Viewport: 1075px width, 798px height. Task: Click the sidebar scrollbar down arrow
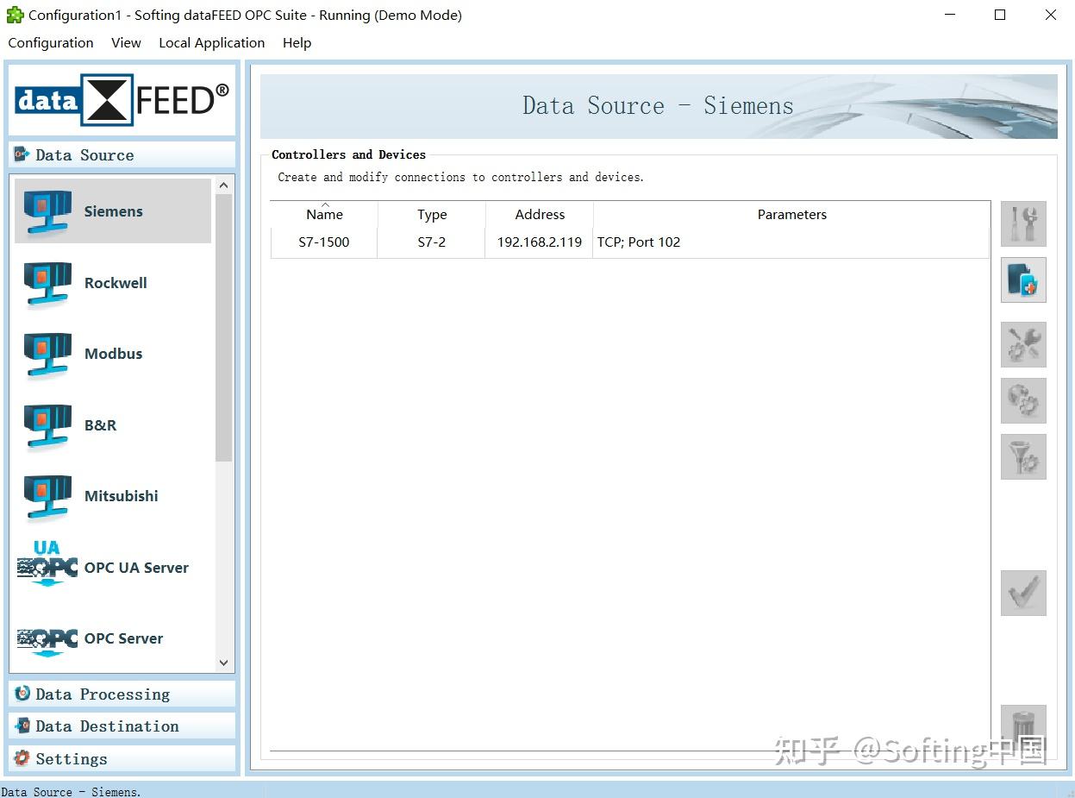(x=223, y=663)
